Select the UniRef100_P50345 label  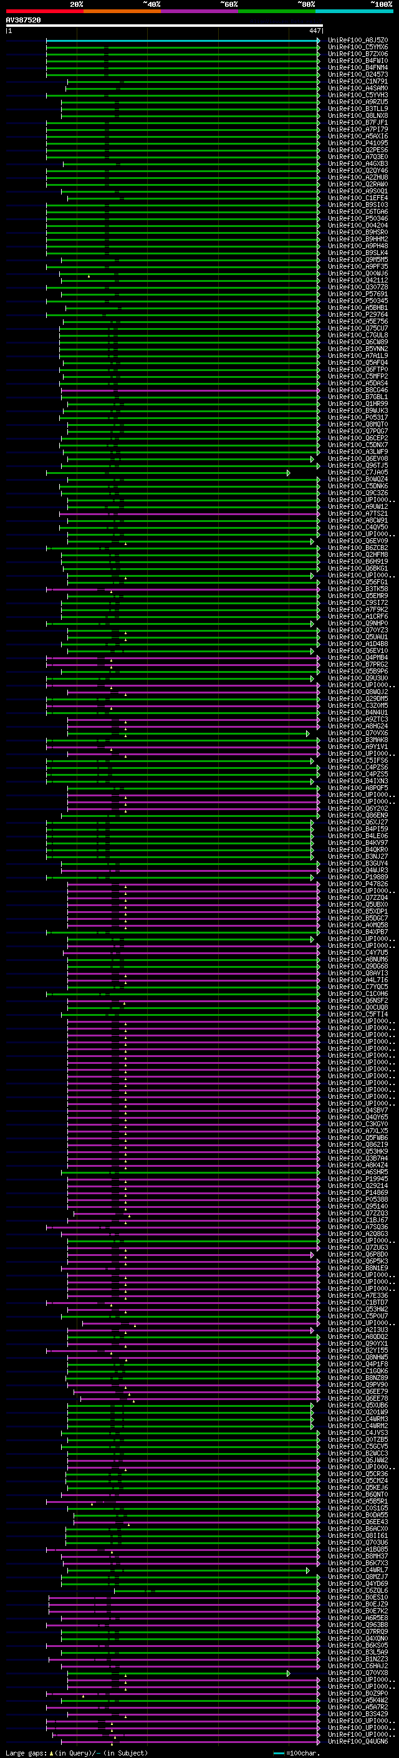pos(358,301)
